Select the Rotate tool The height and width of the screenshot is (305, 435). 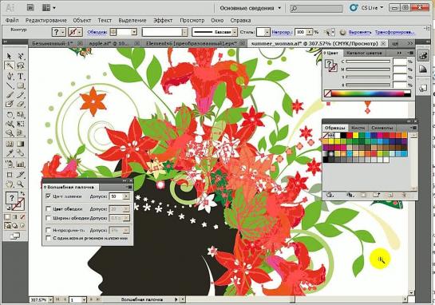click(x=10, y=114)
